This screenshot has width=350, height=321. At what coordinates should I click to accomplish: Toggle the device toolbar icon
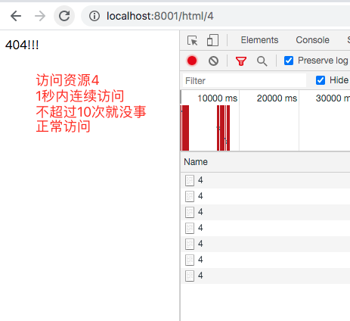click(212, 40)
